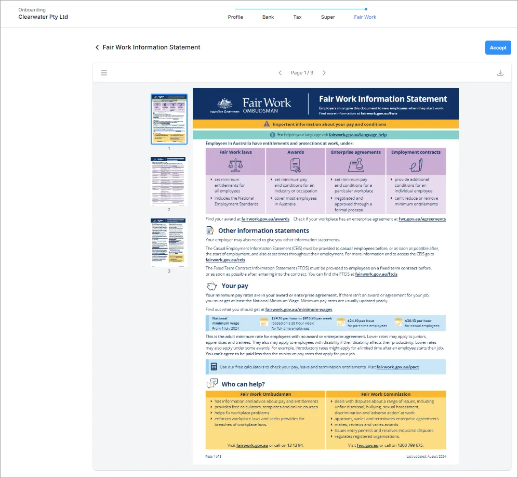Click the calendar icon beside part-time employees rate
This screenshot has width=518, height=478.
[x=341, y=322]
